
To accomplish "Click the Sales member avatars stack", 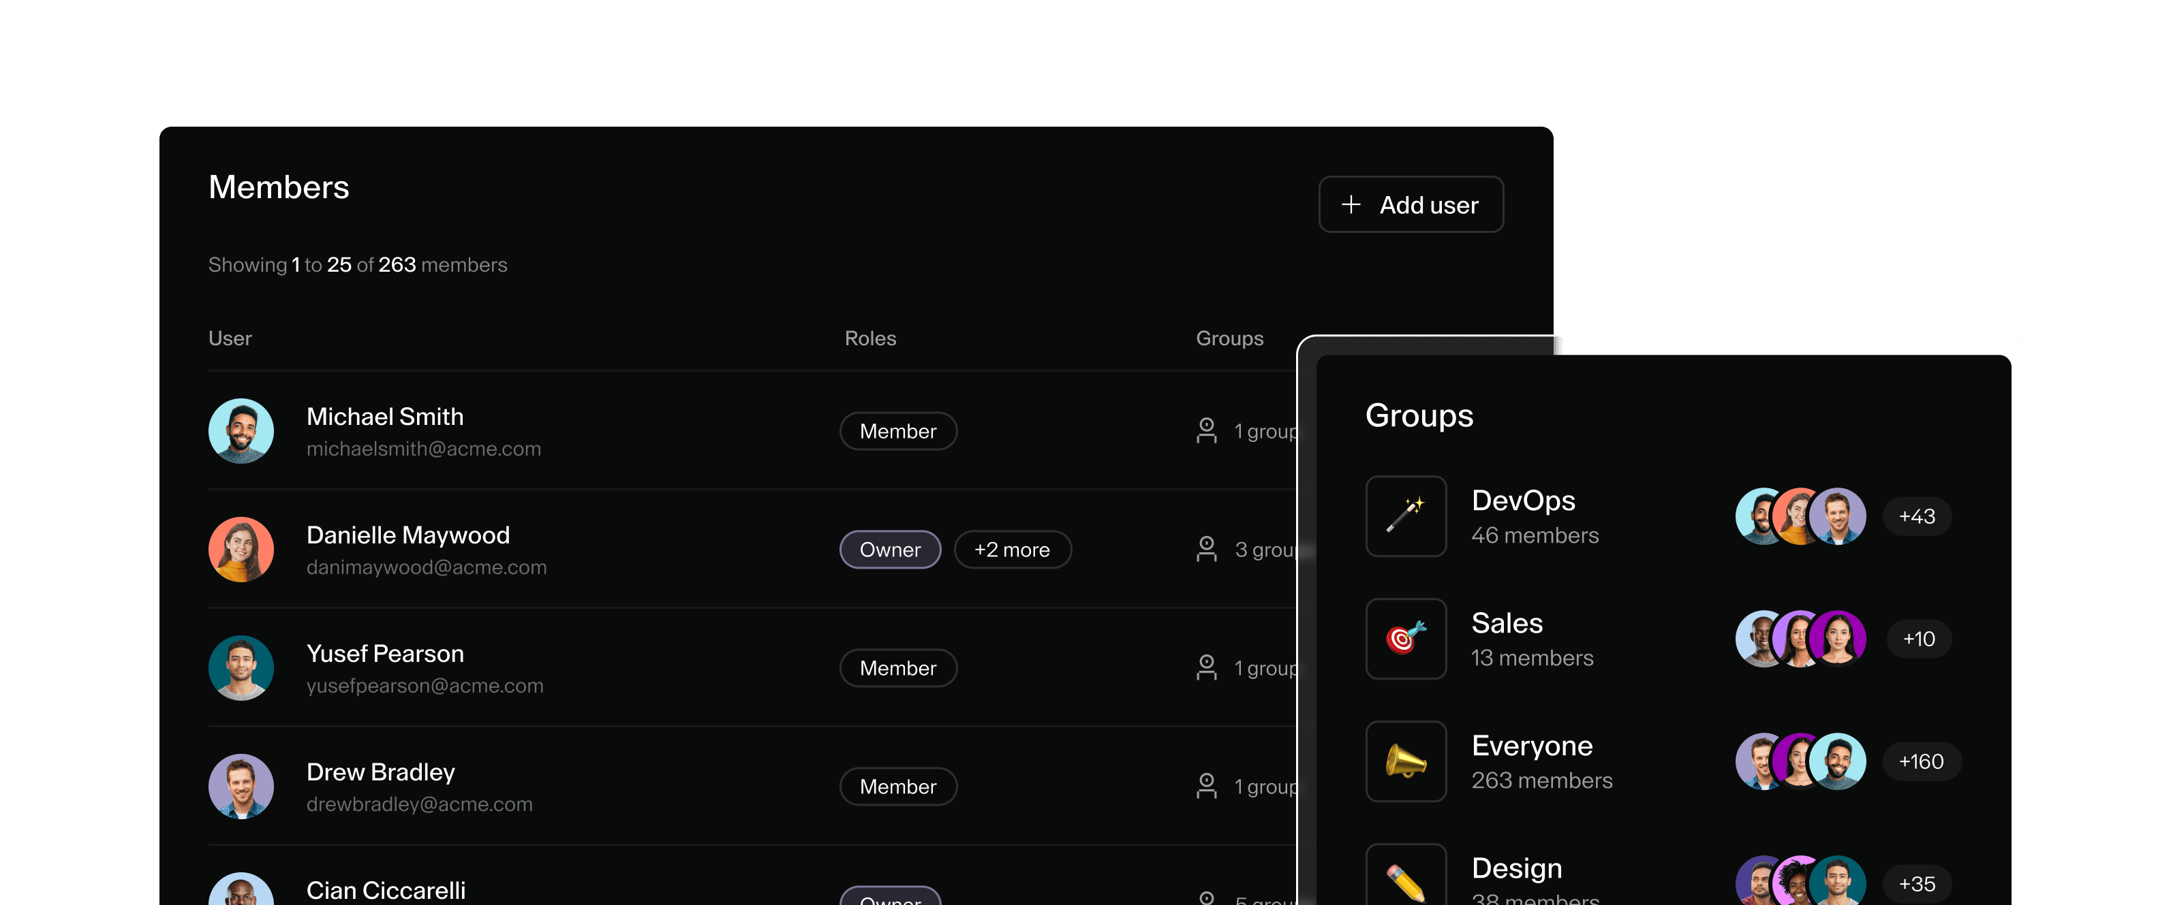I will point(1801,639).
